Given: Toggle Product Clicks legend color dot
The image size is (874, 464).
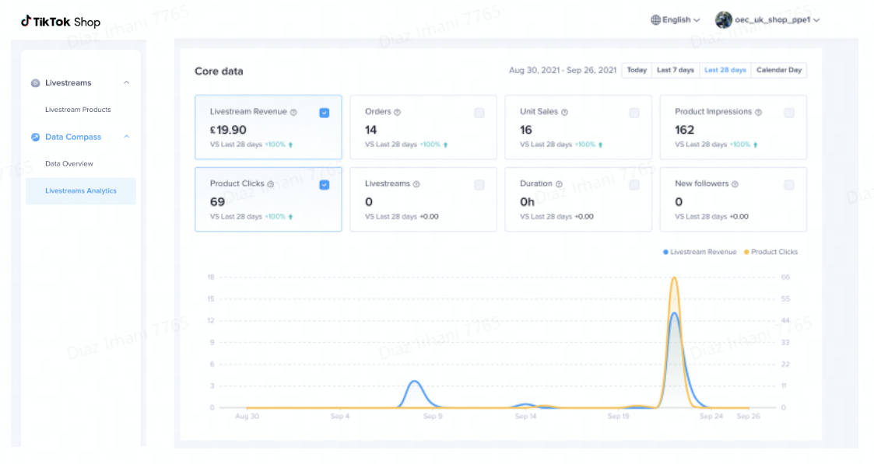Looking at the screenshot, I should coord(747,252).
